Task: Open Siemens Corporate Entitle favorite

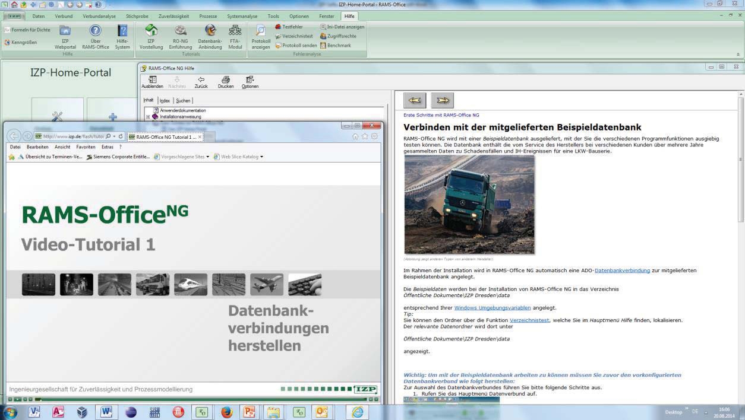Action: 118,157
